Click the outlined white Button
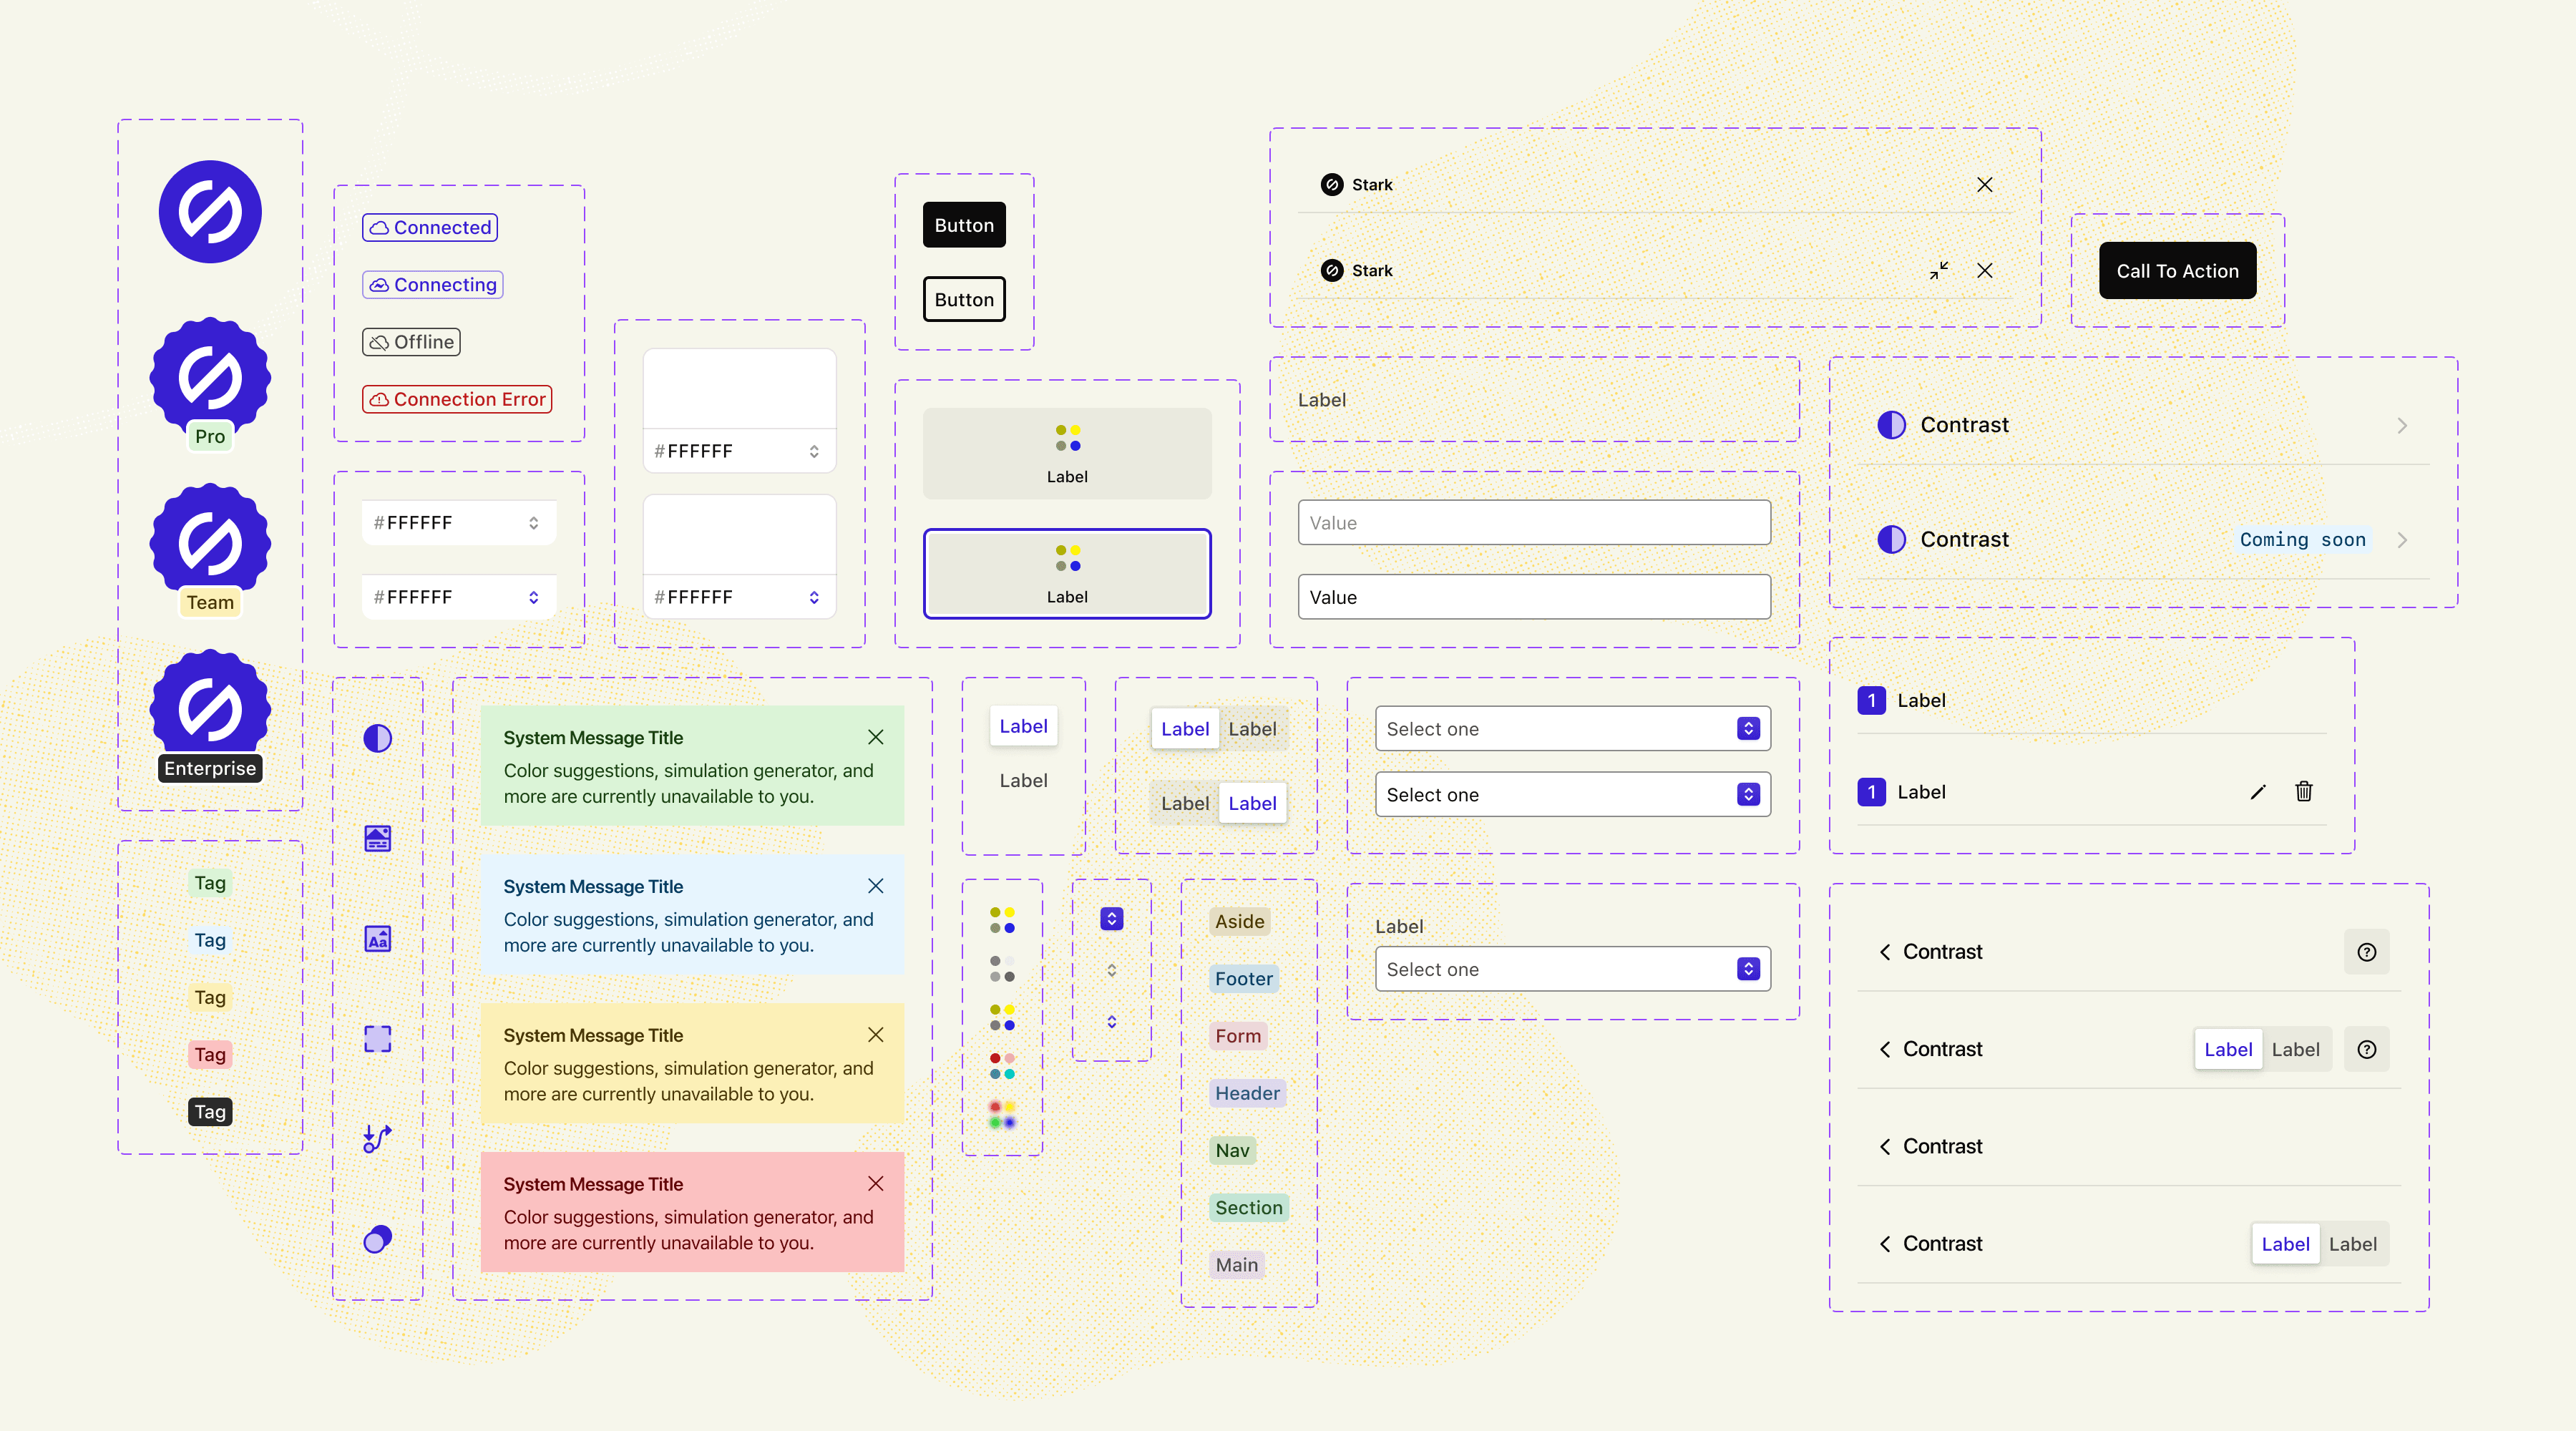Image resolution: width=2576 pixels, height=1431 pixels. click(964, 299)
